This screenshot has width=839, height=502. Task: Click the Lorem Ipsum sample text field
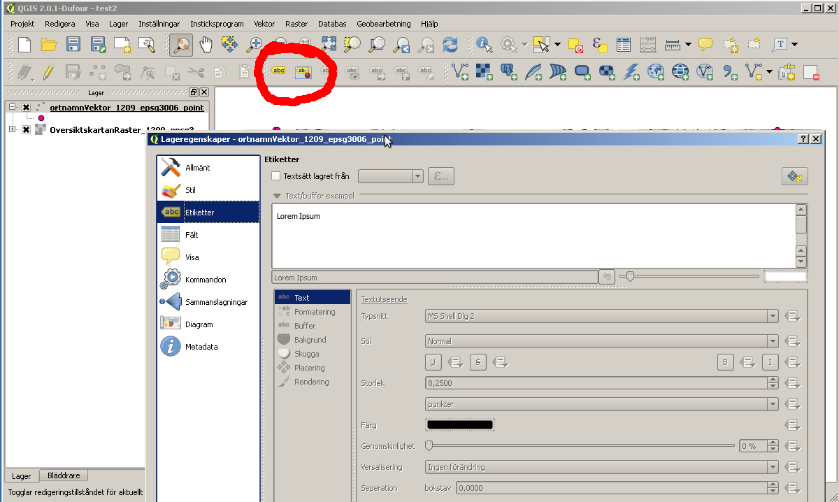(435, 278)
